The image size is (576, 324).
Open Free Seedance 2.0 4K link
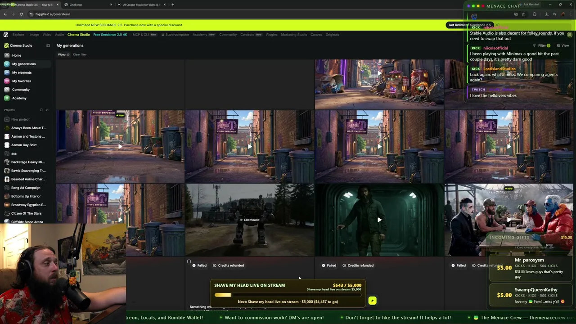tap(110, 35)
